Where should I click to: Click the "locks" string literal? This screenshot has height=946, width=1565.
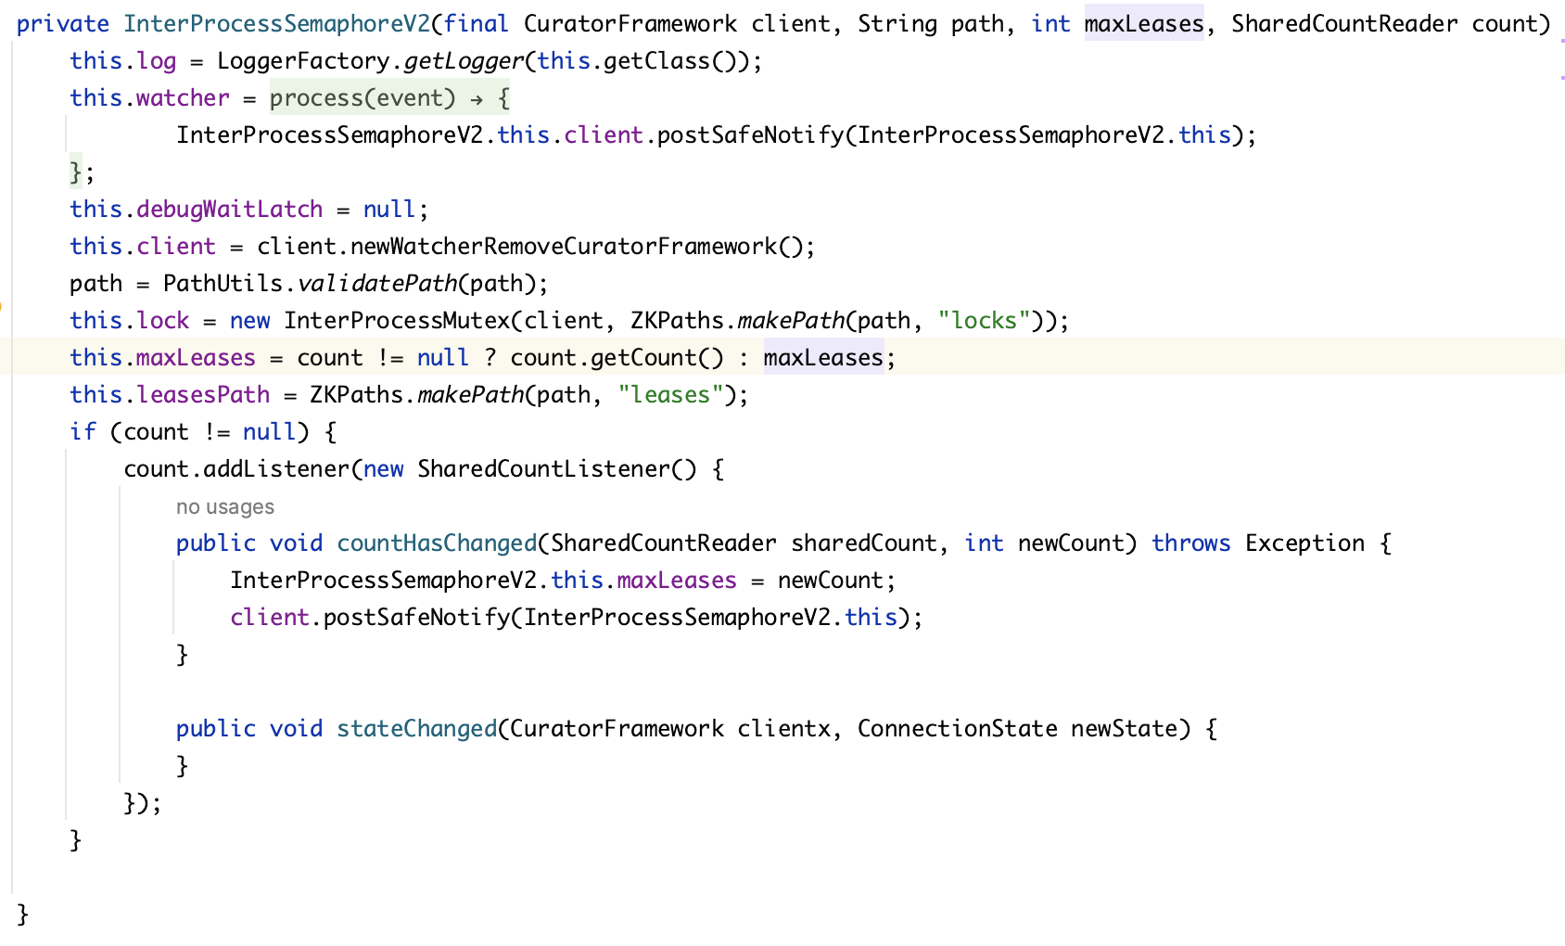point(984,320)
